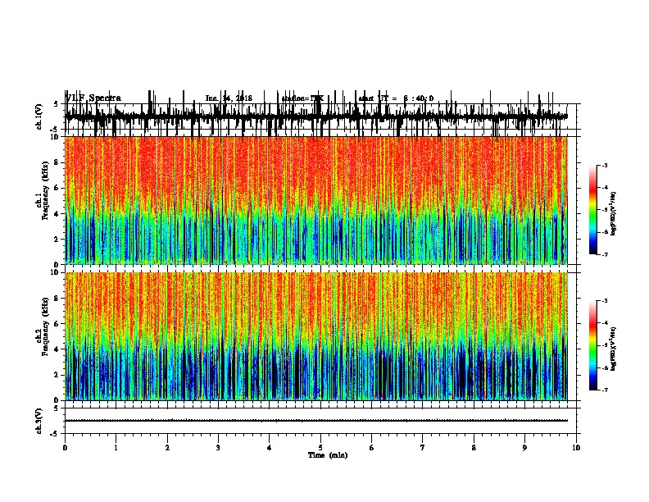The image size is (649, 502).
Task: Click the '5' tick on the Time axis
Action: (320, 448)
